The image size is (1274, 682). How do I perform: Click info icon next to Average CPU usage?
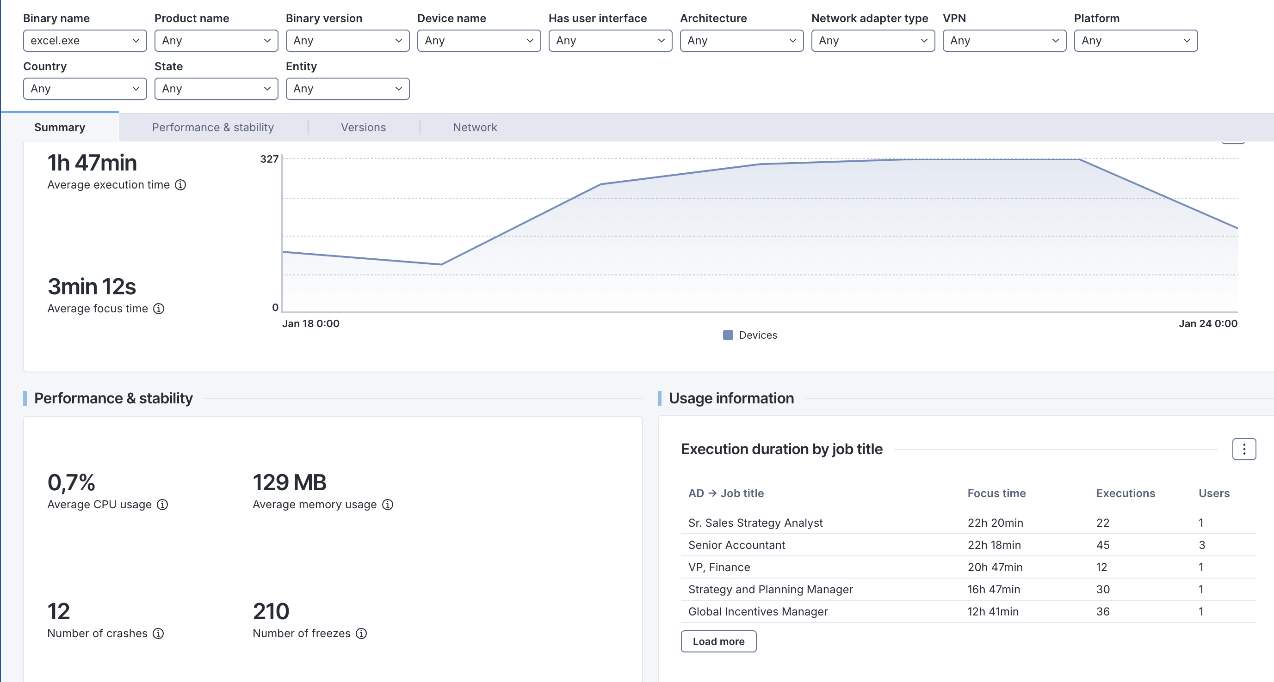(162, 505)
